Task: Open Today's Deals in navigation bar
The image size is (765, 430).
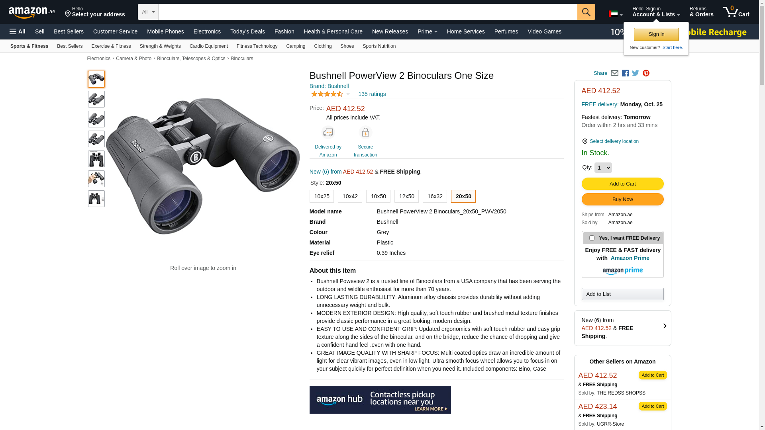Action: (x=247, y=31)
